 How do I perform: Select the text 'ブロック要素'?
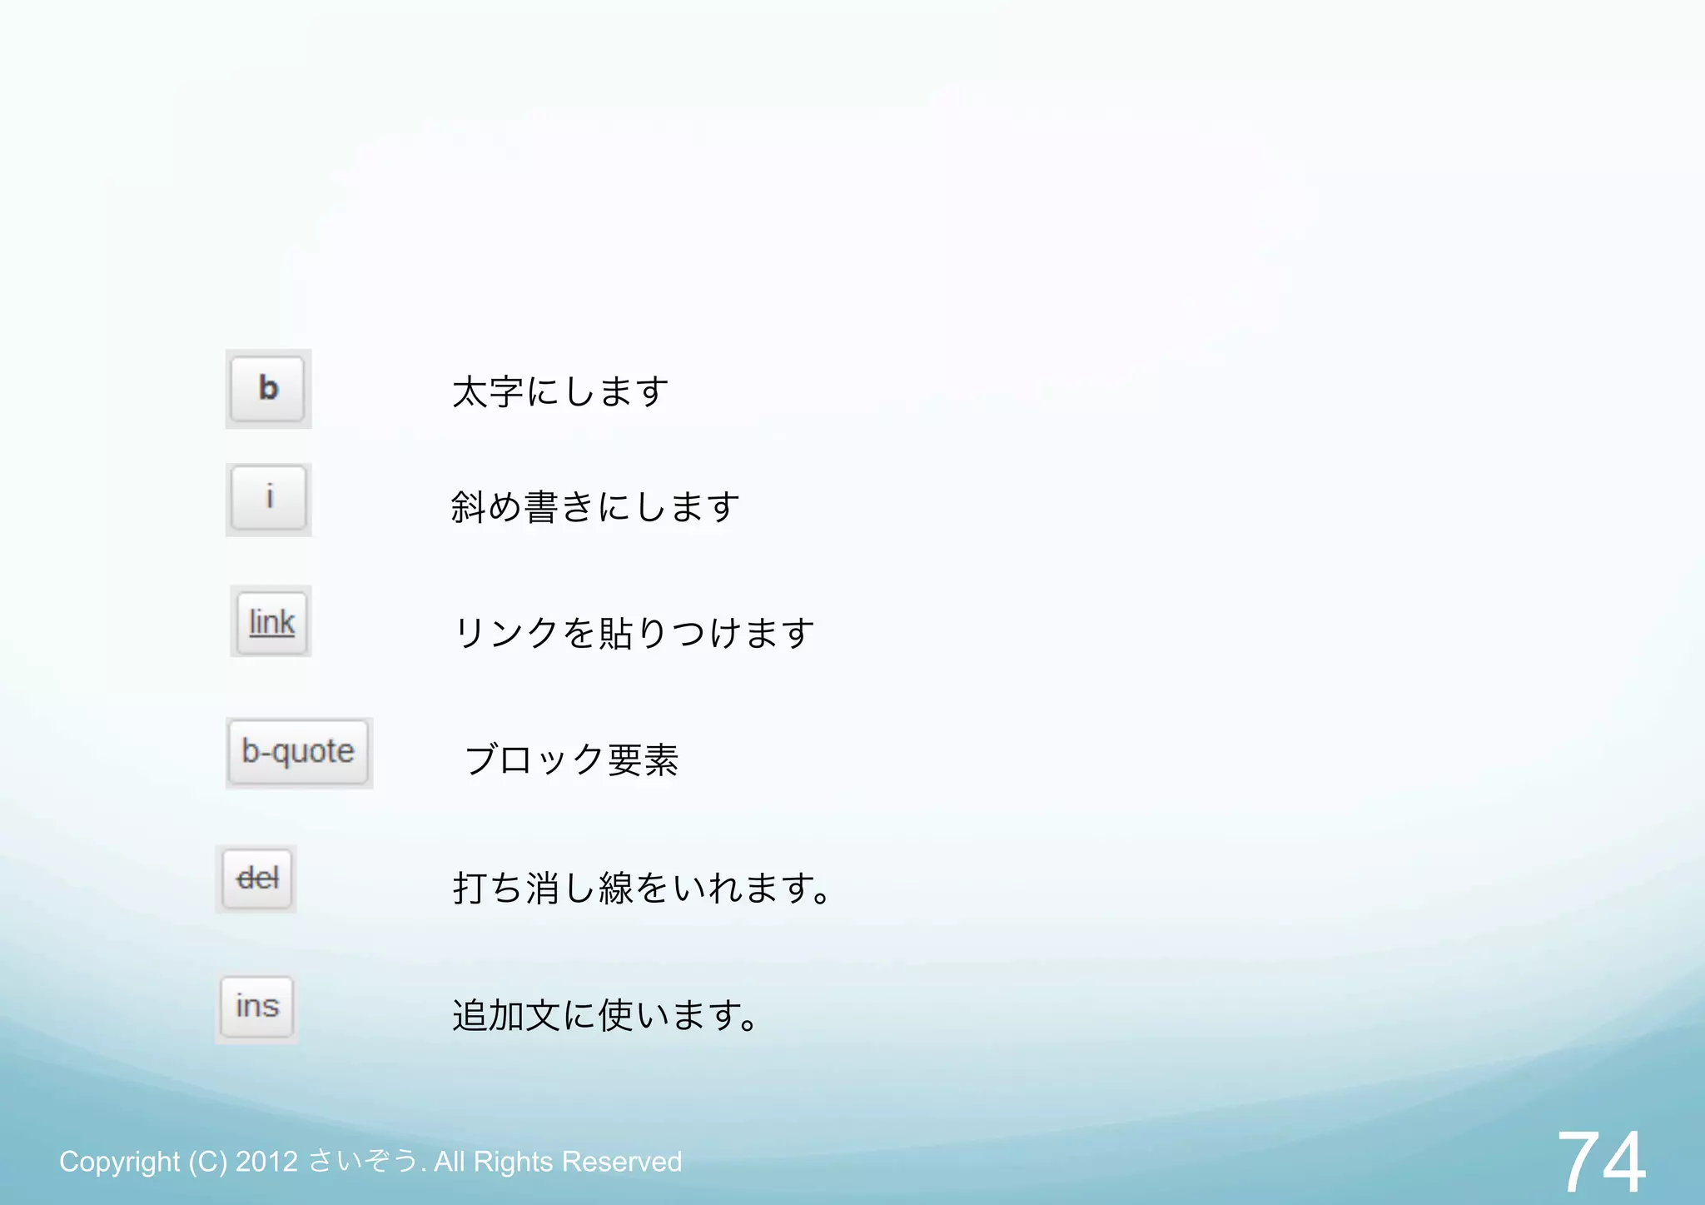click(571, 759)
